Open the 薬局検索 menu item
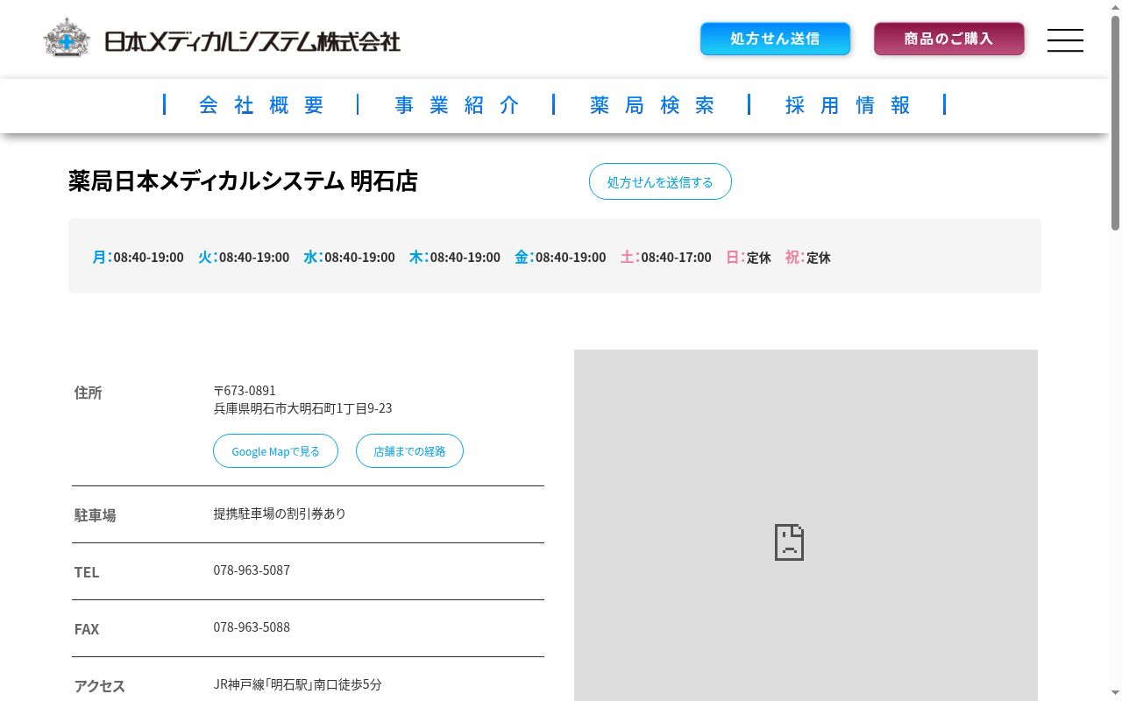 point(653,105)
